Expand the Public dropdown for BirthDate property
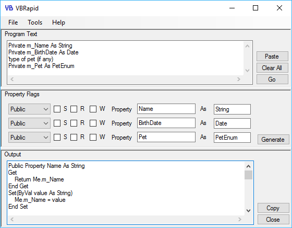 click(x=29, y=123)
